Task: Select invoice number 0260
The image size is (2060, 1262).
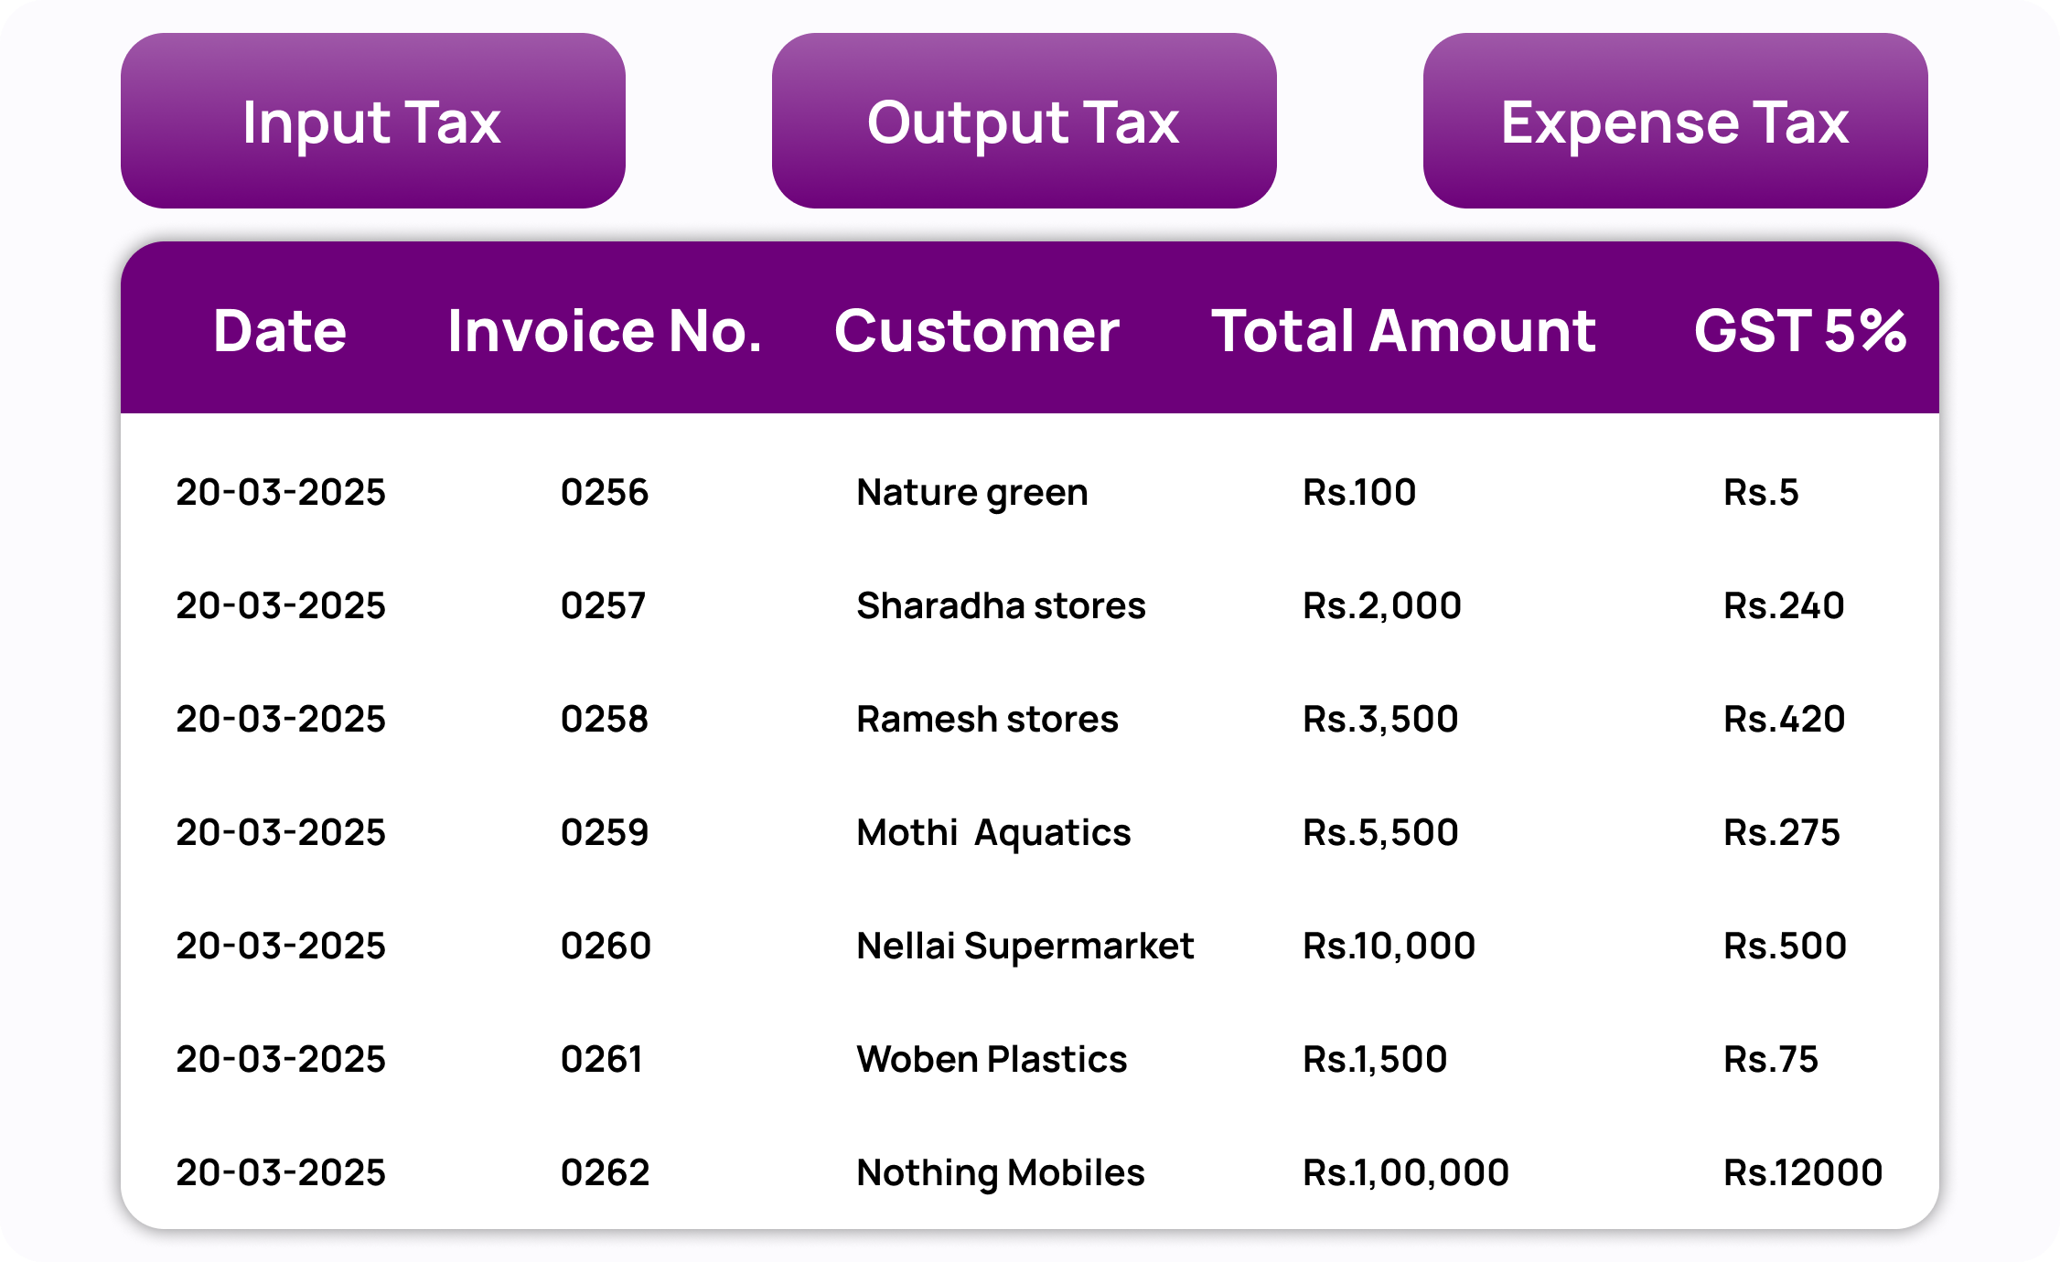Action: coord(606,946)
